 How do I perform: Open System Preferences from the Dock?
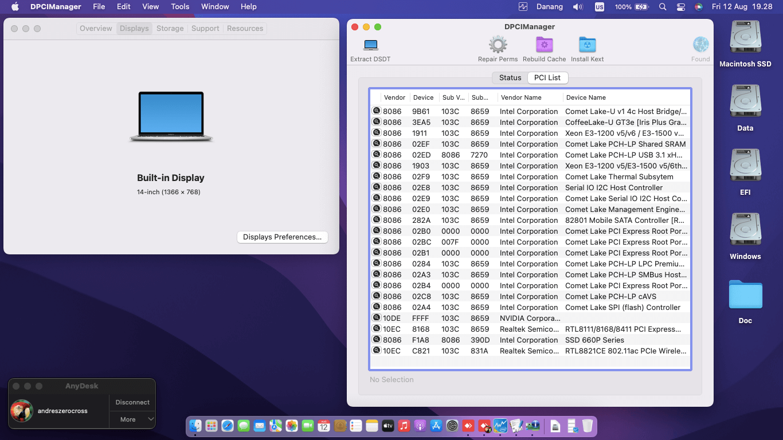(x=452, y=426)
